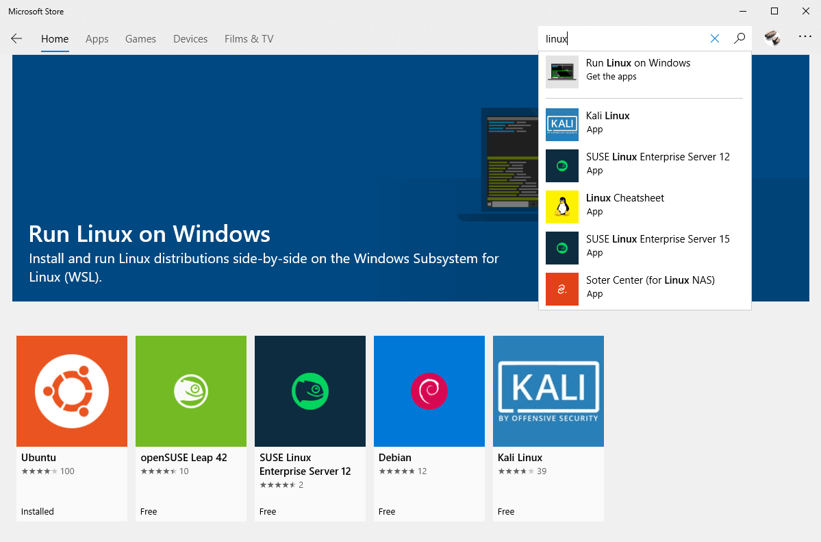Select Soter Center suggestion icon
The height and width of the screenshot is (542, 821).
click(x=561, y=289)
